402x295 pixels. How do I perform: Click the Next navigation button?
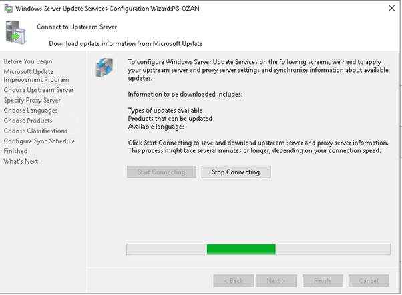[277, 280]
